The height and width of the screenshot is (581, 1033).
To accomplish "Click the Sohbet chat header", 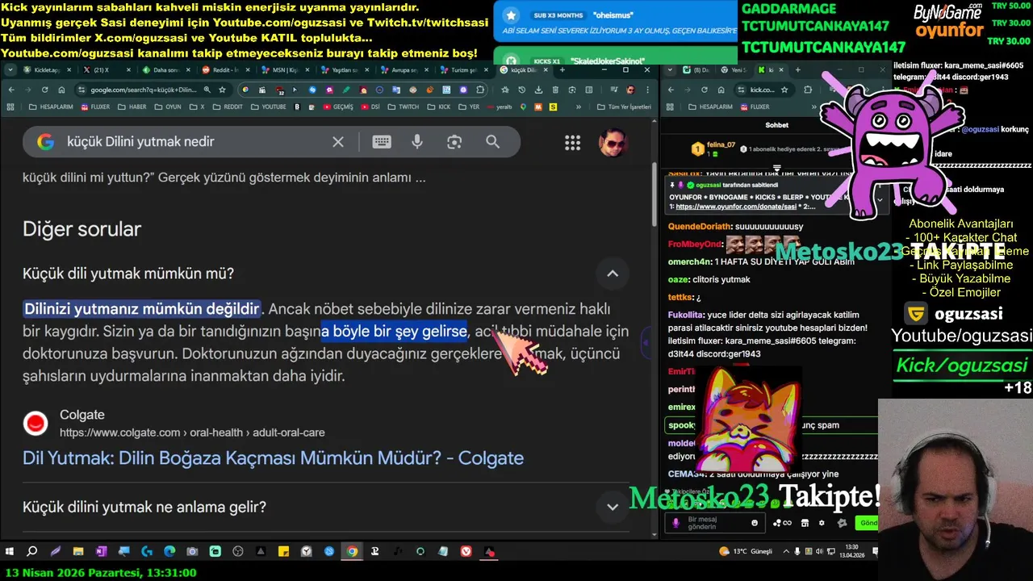I will (776, 125).
